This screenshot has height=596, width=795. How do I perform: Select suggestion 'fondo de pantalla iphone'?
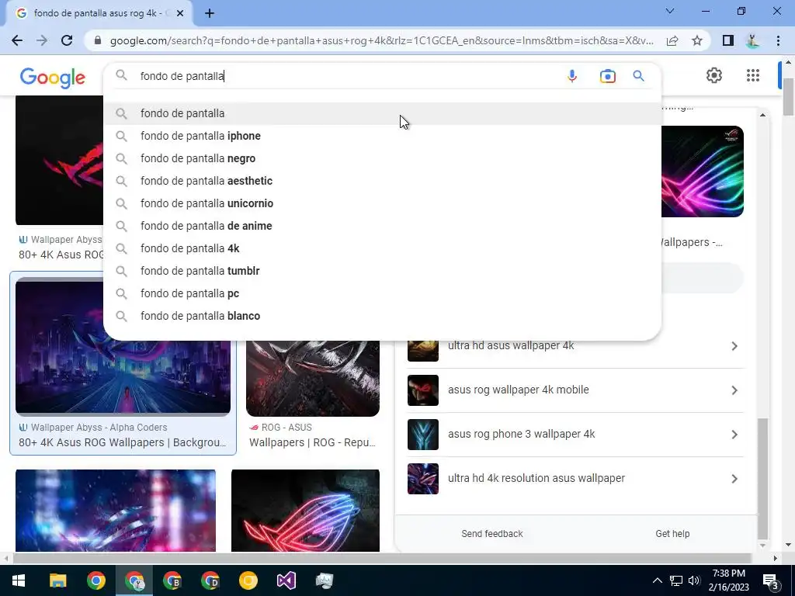click(382, 136)
